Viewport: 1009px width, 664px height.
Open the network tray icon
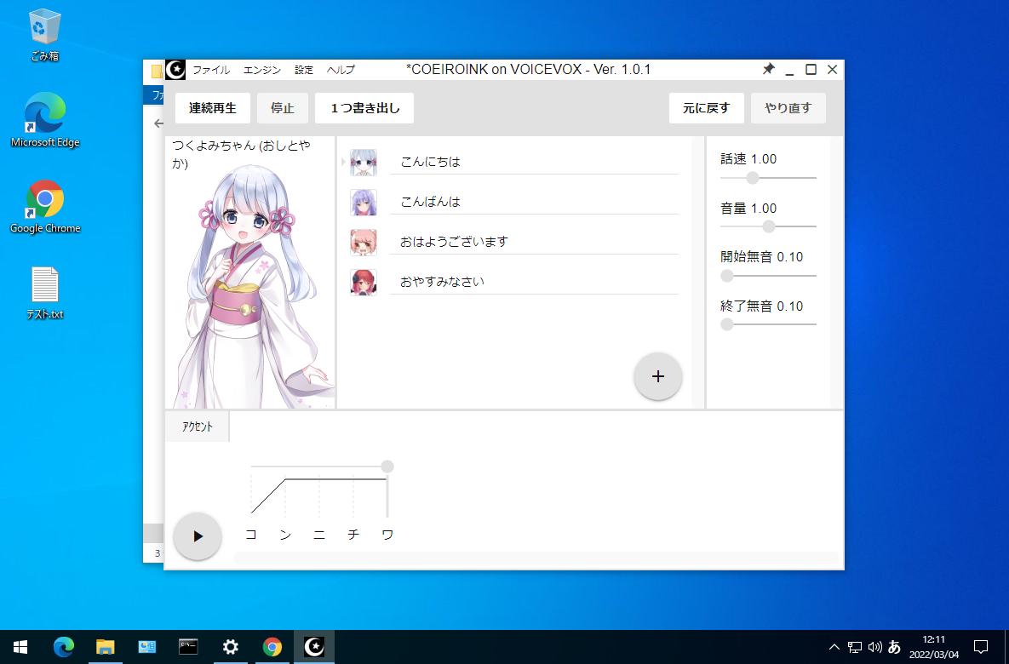(855, 647)
